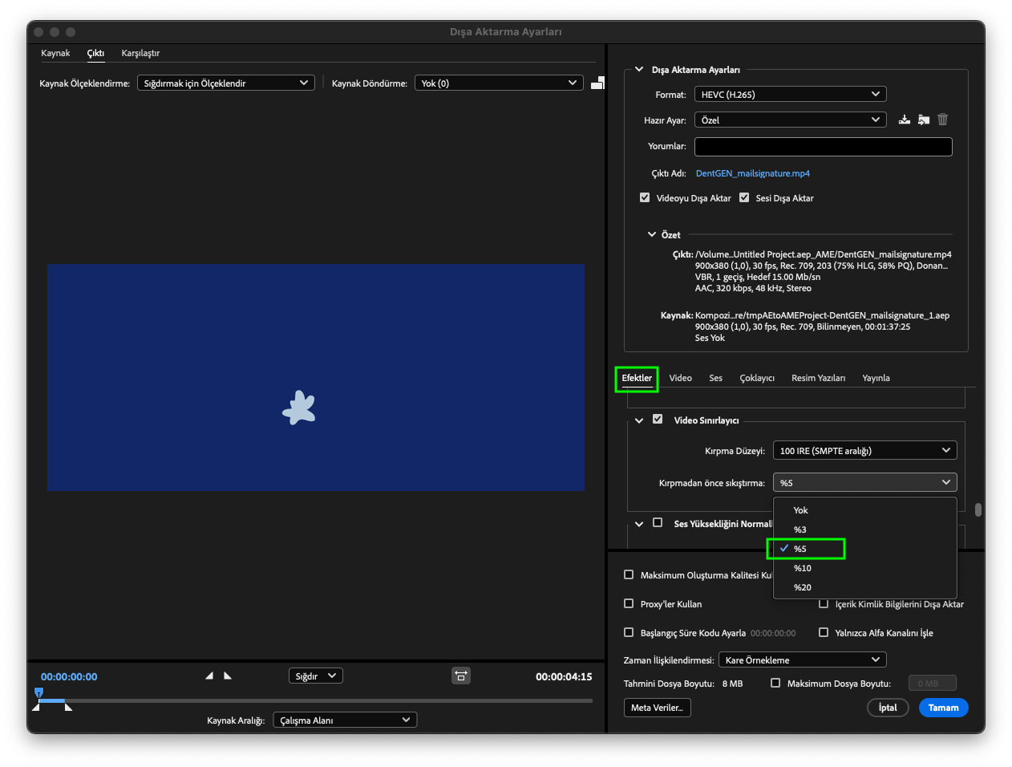Open the Zaman İlişkilendirmesi dropdown
The height and width of the screenshot is (767, 1012).
pos(802,659)
